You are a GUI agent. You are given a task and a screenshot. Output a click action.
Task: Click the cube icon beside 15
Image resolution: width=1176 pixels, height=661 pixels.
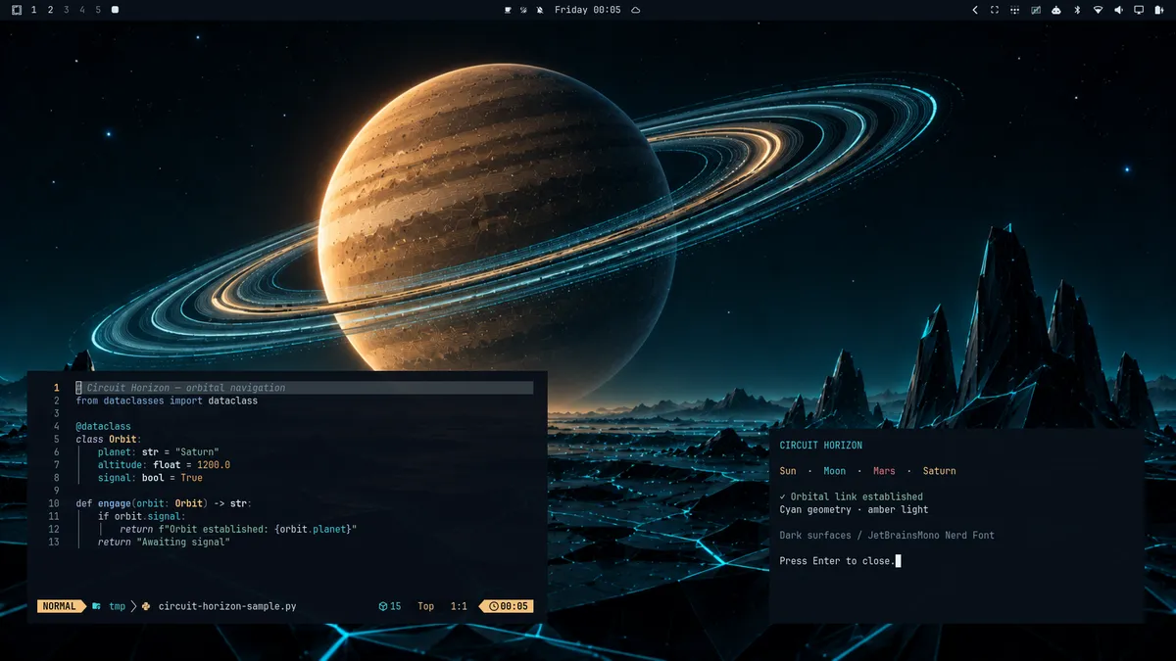[383, 606]
